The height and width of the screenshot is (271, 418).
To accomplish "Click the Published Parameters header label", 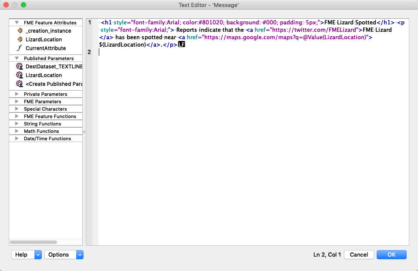I will click(49, 58).
